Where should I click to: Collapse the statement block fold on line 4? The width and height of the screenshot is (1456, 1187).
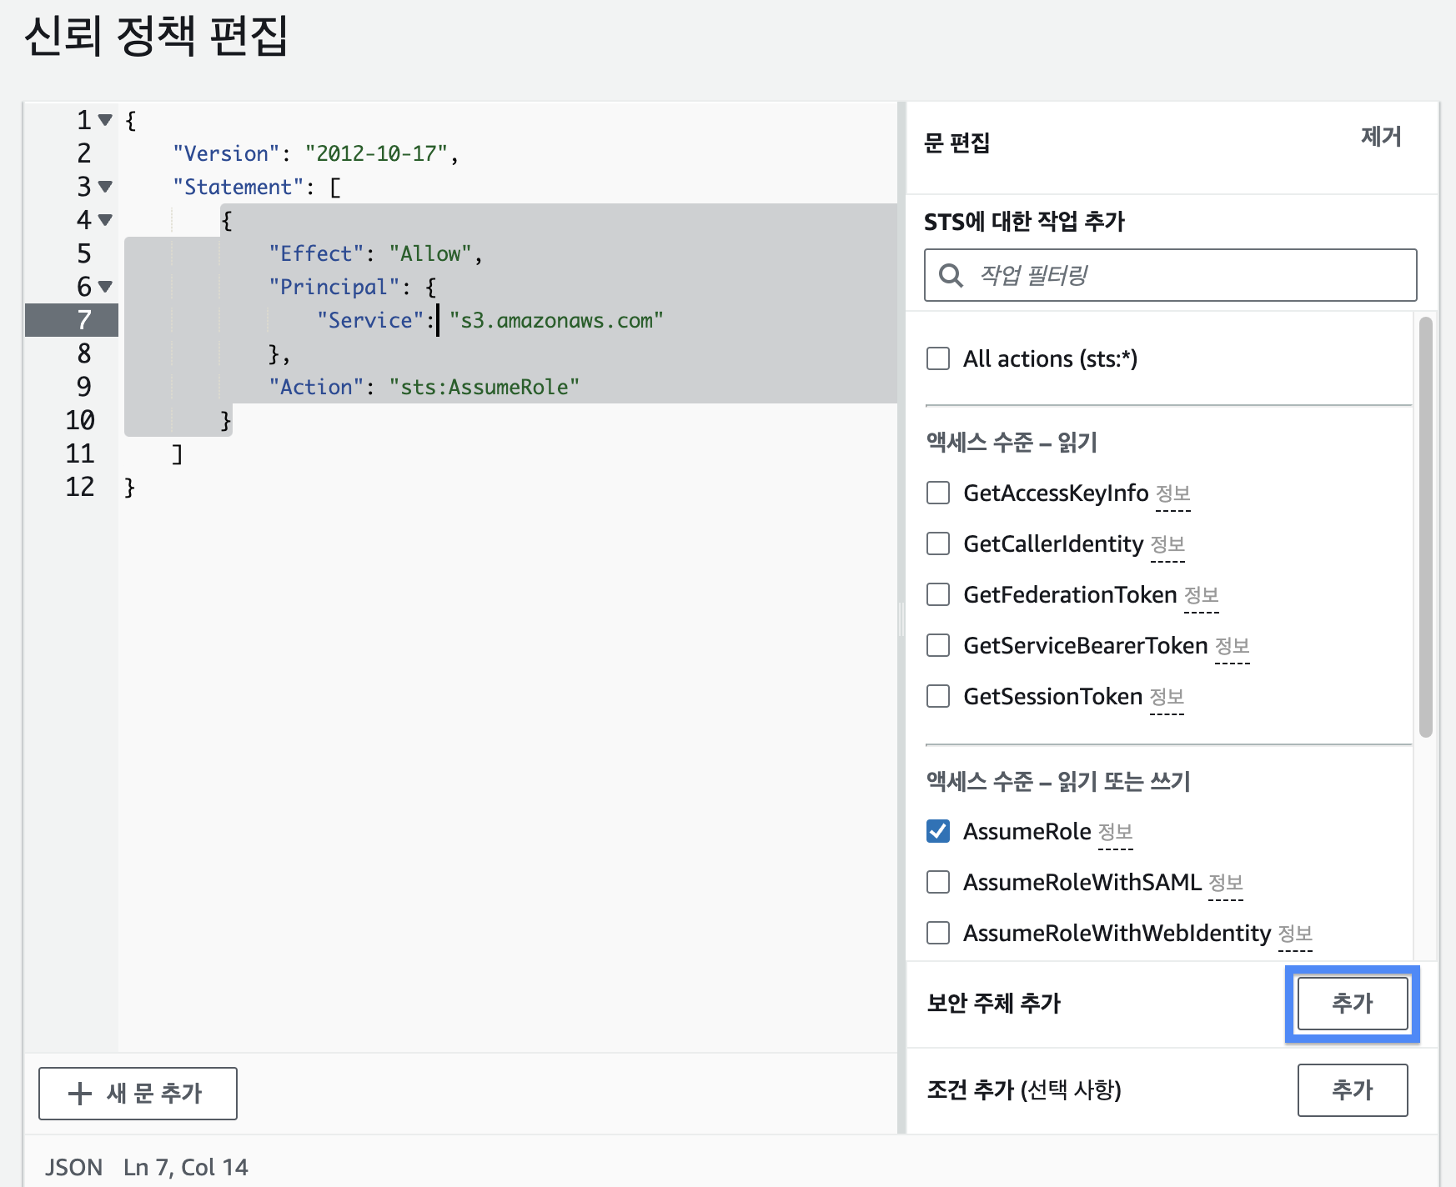click(x=105, y=220)
